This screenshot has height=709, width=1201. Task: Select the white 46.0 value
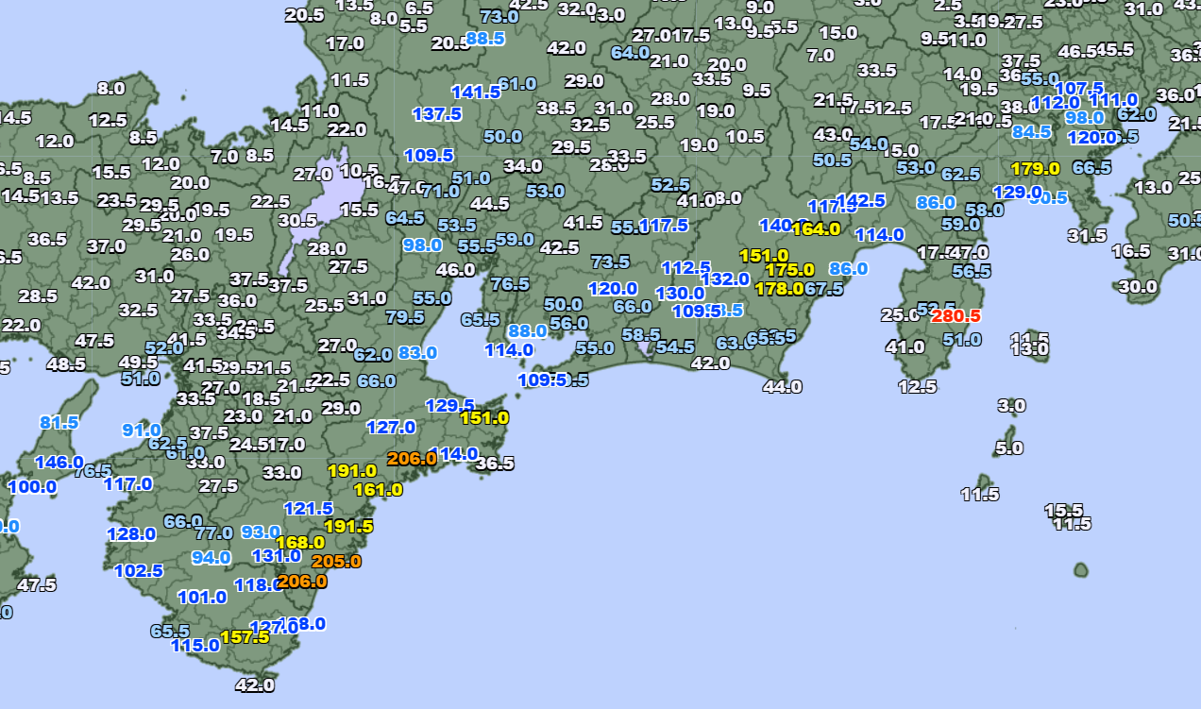456,269
